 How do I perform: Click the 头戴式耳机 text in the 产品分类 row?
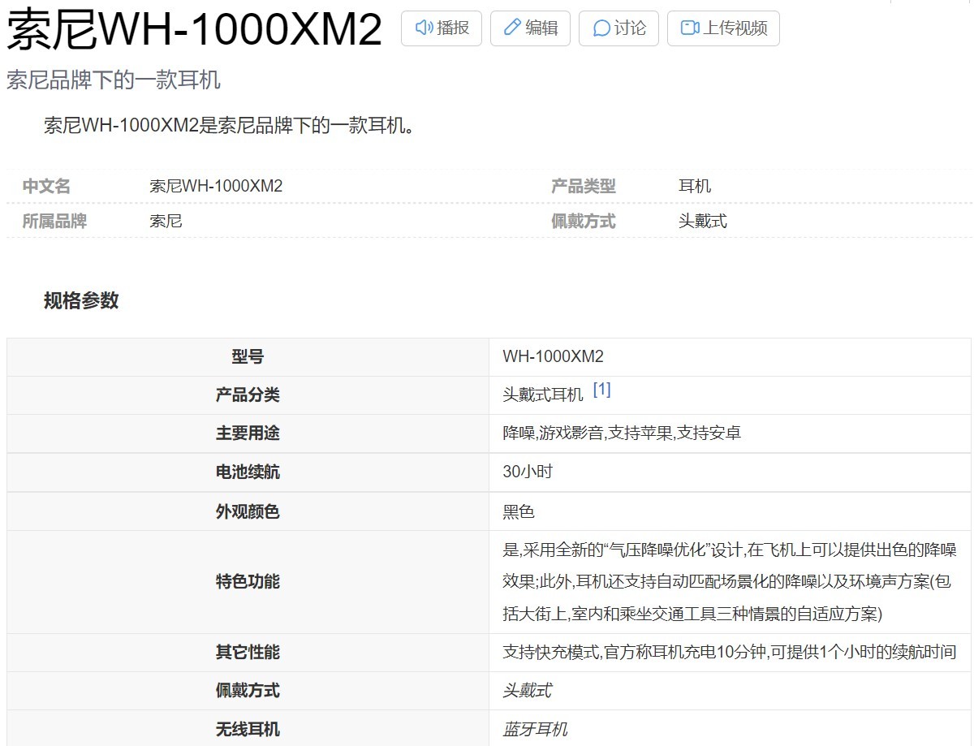[543, 395]
